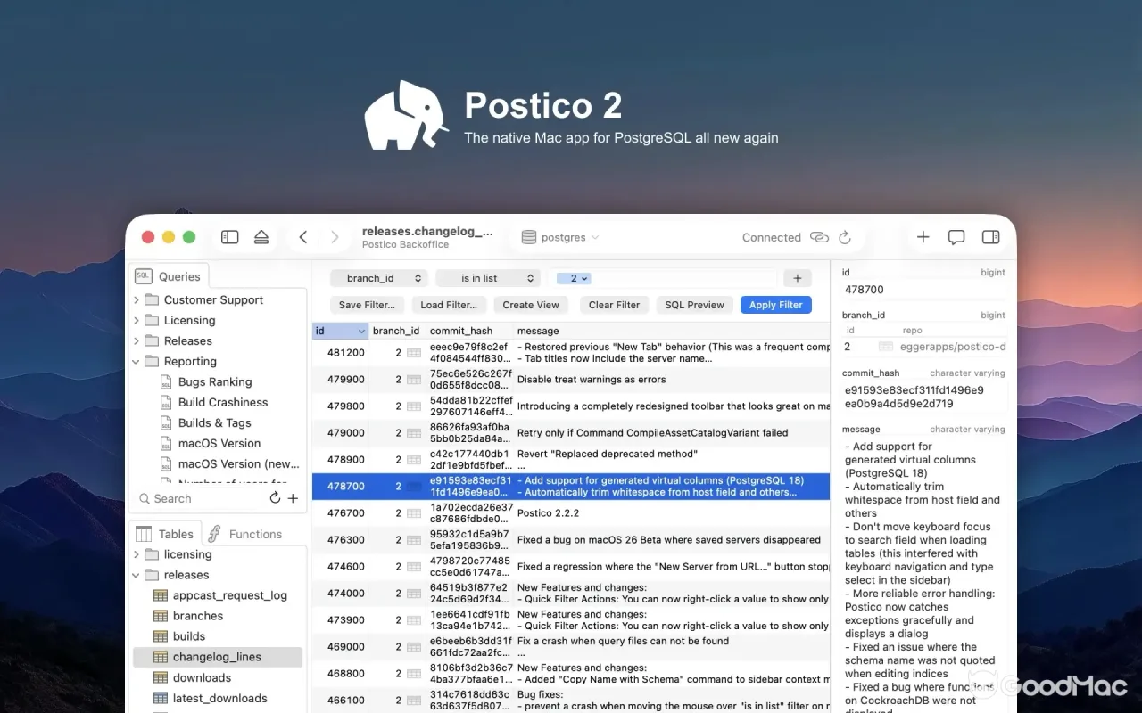Click the Save Filter... button

coord(367,305)
